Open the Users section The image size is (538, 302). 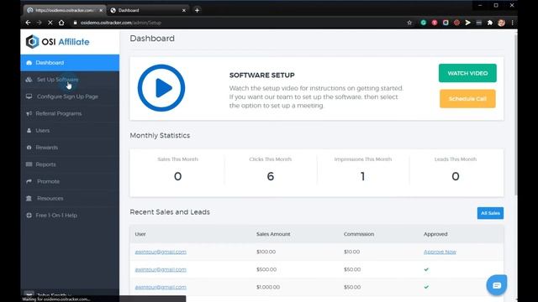(x=70, y=131)
